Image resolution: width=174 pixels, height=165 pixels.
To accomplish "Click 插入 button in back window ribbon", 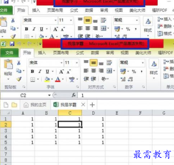I will coord(165,19).
